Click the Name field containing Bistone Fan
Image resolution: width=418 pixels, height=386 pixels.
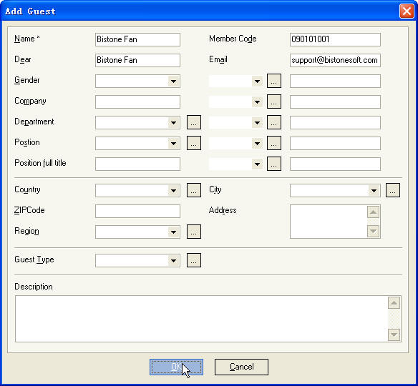click(137, 39)
